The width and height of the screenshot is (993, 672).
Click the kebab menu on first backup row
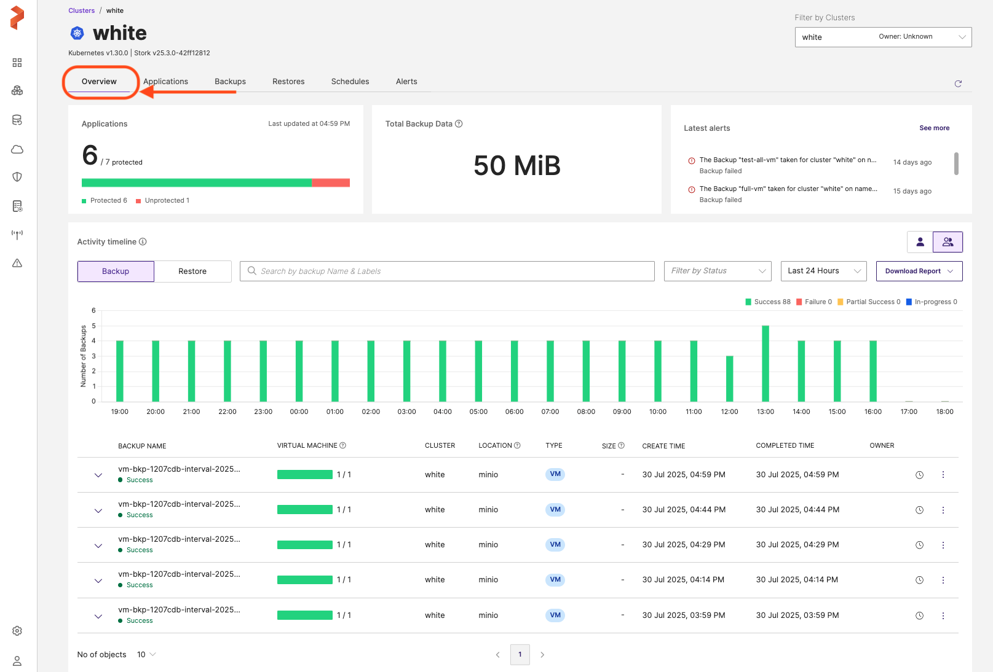943,475
